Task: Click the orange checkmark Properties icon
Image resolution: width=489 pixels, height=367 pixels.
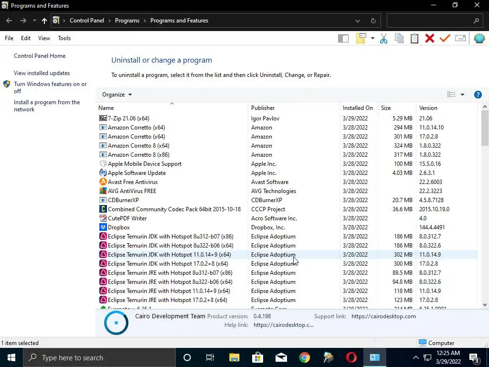Action: click(x=445, y=38)
